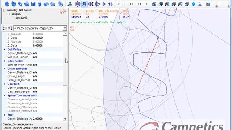
Task: Click the 'No alerts are available' message
Action: point(99,22)
